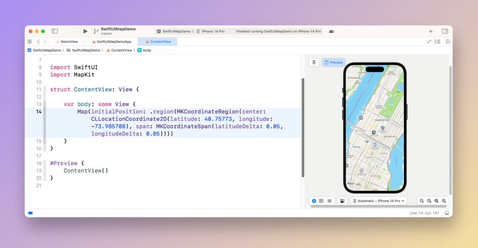478x248 pixels.
Task: Open the related items grid menu
Action: coord(30,42)
